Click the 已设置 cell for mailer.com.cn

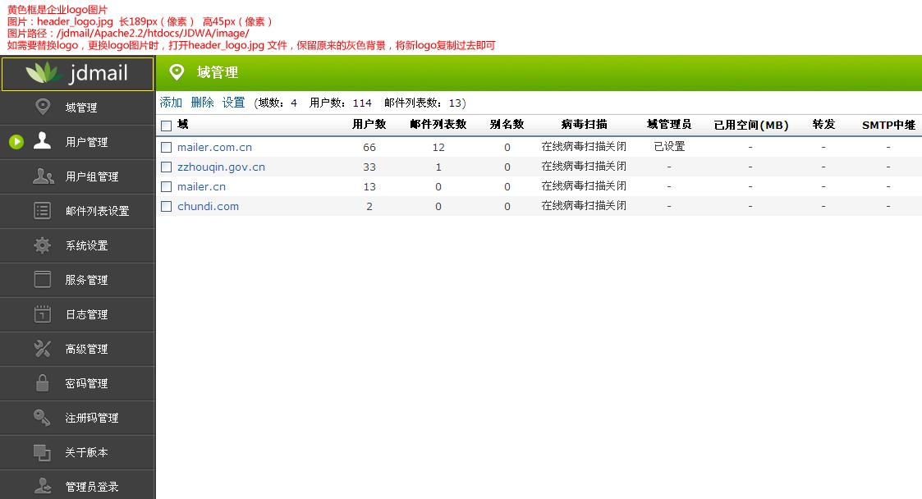pyautogui.click(x=669, y=146)
